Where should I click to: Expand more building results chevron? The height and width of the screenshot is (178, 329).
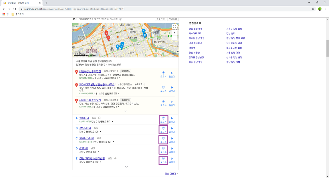pos(126,167)
